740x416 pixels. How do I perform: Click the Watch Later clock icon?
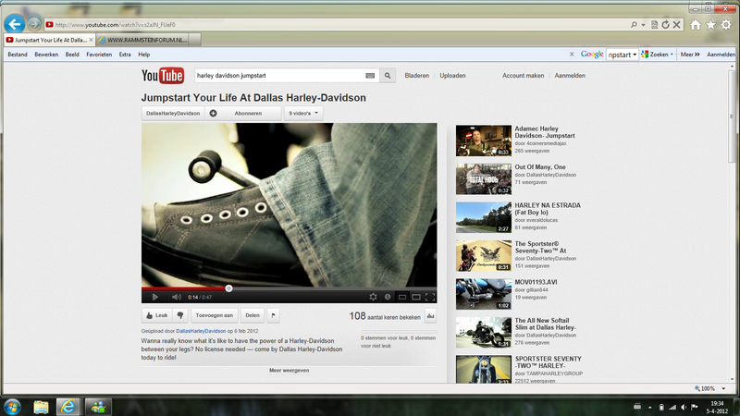pos(388,297)
